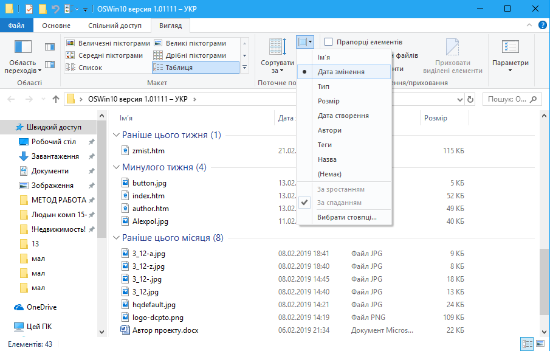Switch to details view icon in status bar
The height and width of the screenshot is (351, 550).
[x=527, y=344]
